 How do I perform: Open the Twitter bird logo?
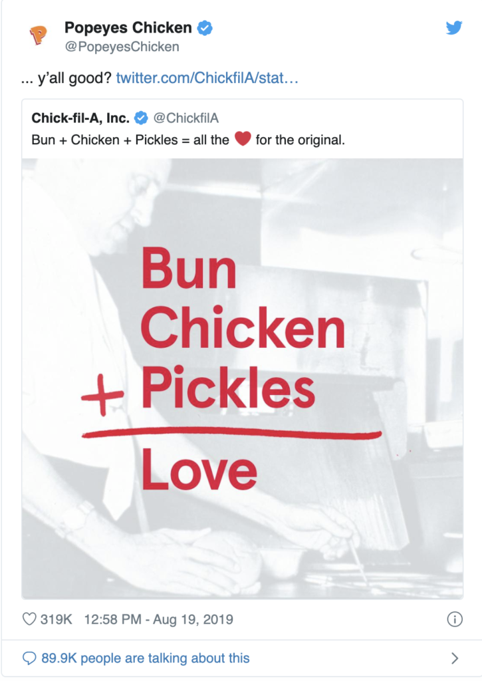[454, 28]
